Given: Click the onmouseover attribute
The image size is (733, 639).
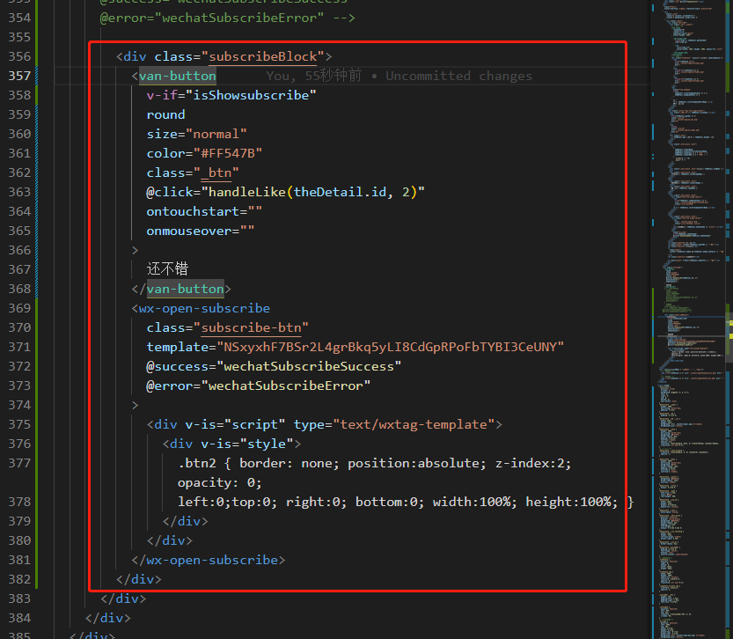Looking at the screenshot, I should pos(201,231).
